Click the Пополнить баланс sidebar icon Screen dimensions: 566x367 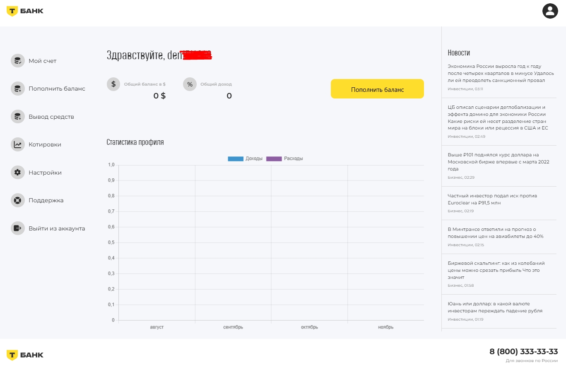18,89
